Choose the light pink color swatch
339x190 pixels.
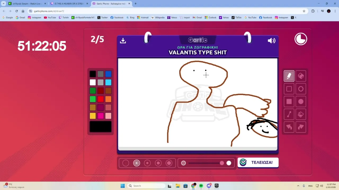tap(108, 116)
